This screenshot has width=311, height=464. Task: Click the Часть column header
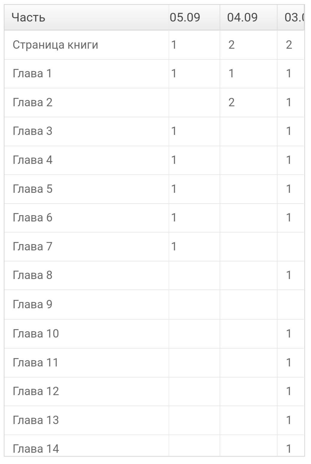click(x=28, y=17)
